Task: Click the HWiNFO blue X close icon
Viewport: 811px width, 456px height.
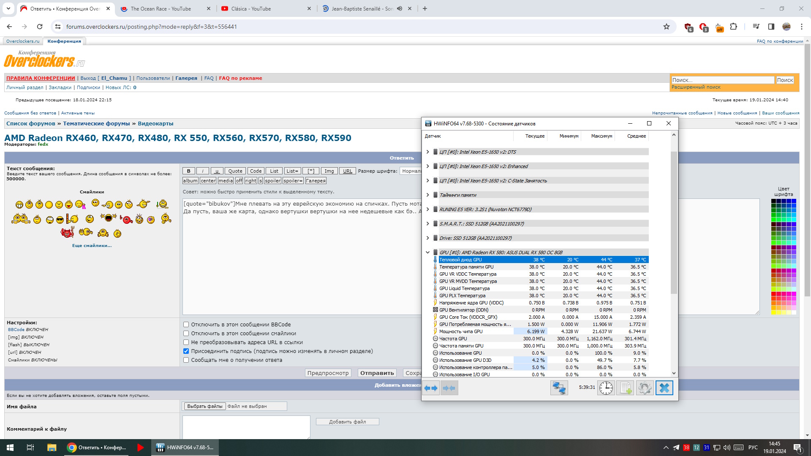Action: click(664, 388)
